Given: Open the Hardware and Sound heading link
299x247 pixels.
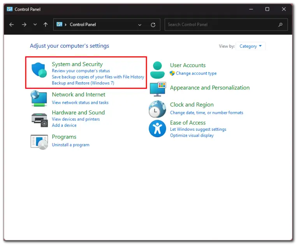Looking at the screenshot, I should coord(78,112).
